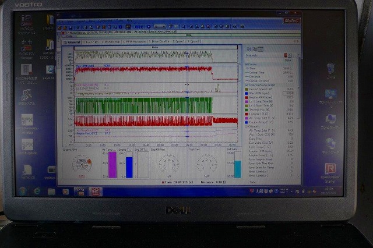Open the MoTeC i2 desktop shortcut
This screenshot has height=248, width=373.
[x=26, y=24]
